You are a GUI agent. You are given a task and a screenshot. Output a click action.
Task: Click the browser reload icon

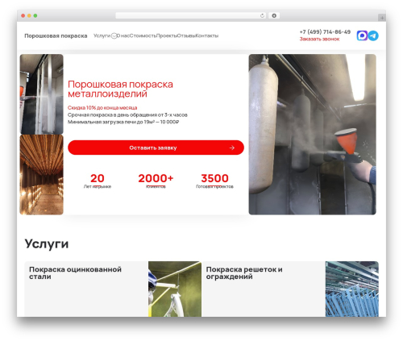click(x=262, y=15)
